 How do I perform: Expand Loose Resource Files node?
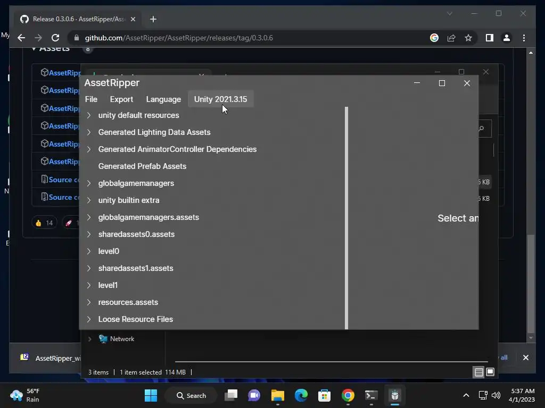tap(89, 319)
